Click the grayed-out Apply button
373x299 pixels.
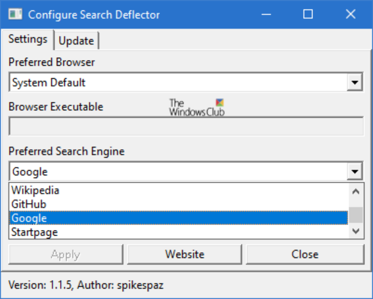click(66, 254)
